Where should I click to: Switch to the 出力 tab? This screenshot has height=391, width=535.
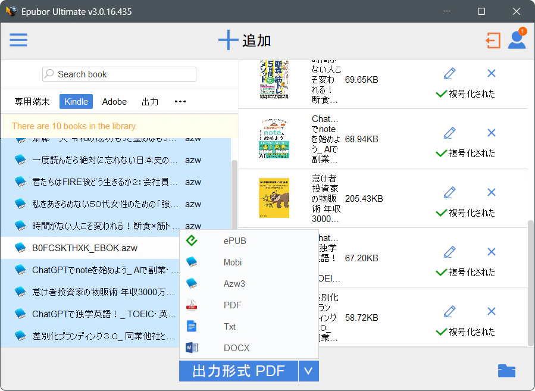(x=150, y=102)
